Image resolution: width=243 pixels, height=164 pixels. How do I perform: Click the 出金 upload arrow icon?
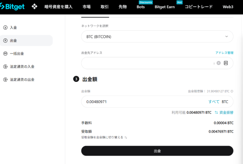click(5, 41)
